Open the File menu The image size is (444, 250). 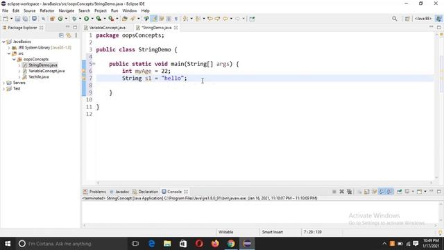[5, 11]
